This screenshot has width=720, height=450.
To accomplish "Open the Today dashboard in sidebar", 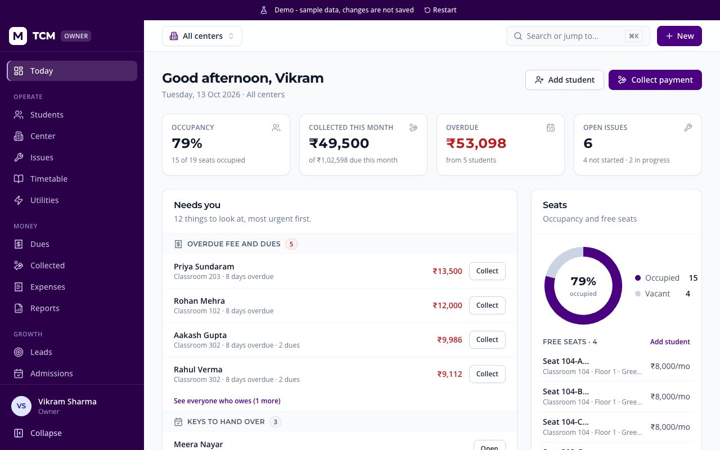I will pyautogui.click(x=72, y=71).
